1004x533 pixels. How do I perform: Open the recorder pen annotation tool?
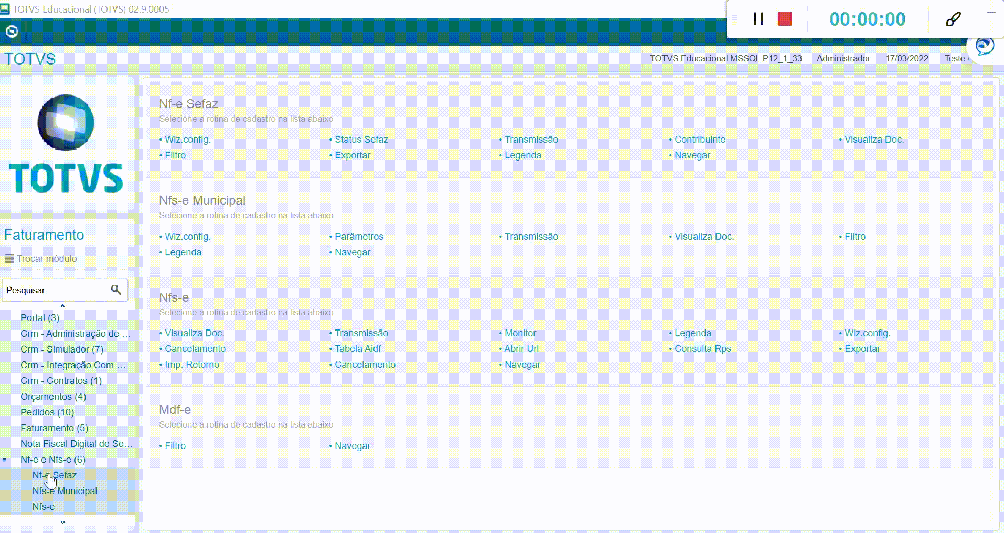(x=953, y=19)
